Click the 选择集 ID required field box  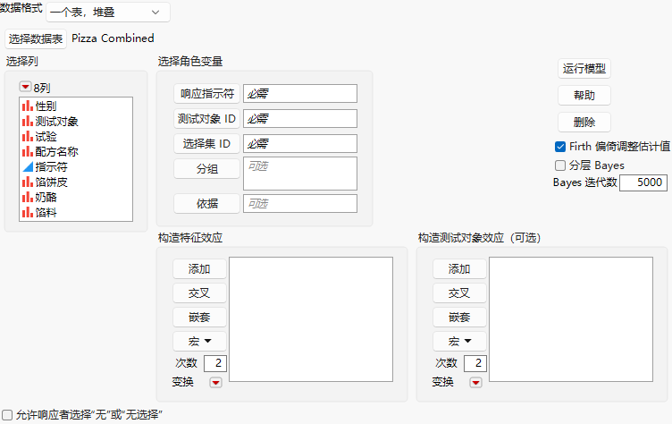coord(300,144)
